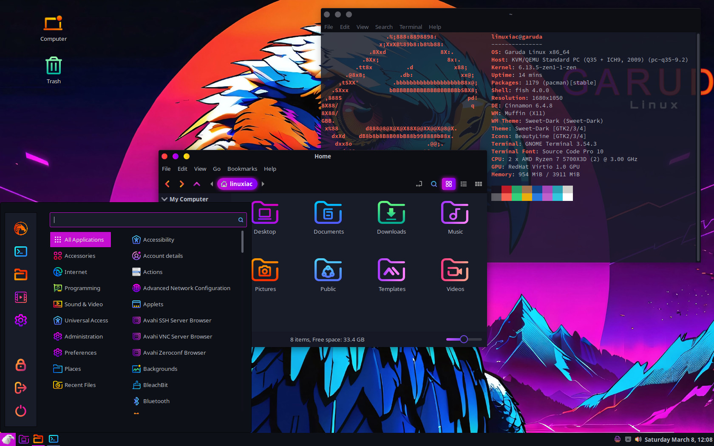The height and width of the screenshot is (446, 714).
Task: Collapse the My Computer sidebar section
Action: (164, 199)
